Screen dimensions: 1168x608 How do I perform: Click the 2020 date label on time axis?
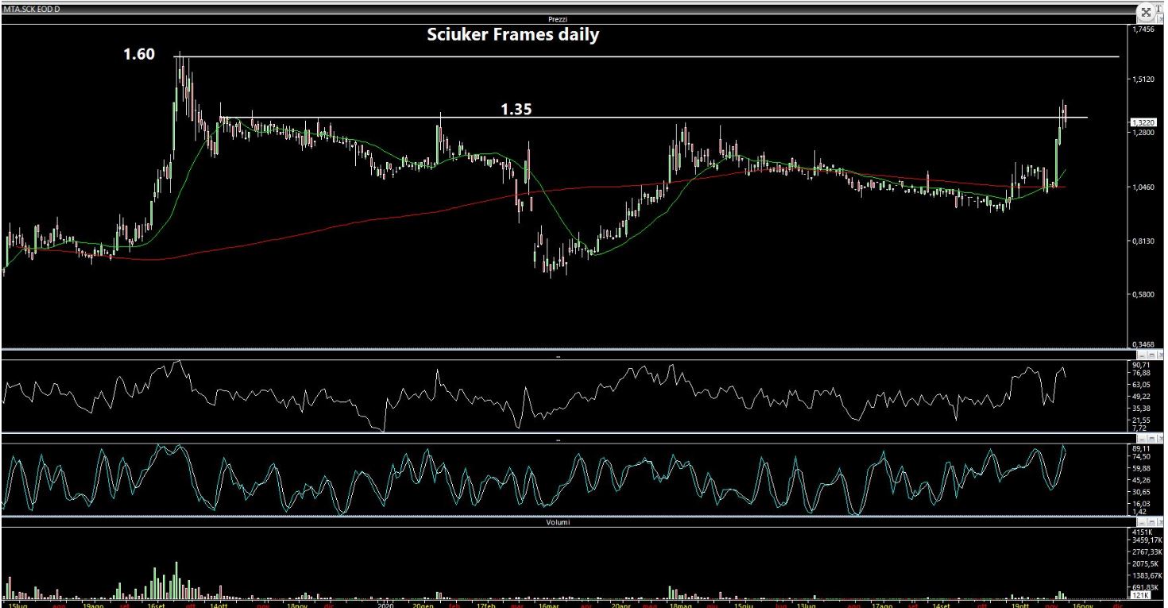(386, 604)
